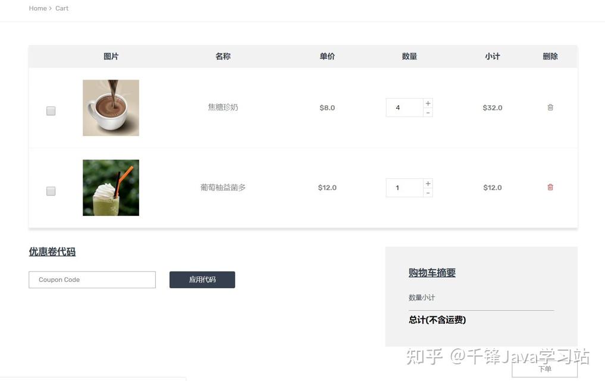Open the 葡萄柚益菌多 product name
The width and height of the screenshot is (605, 381).
pos(223,187)
